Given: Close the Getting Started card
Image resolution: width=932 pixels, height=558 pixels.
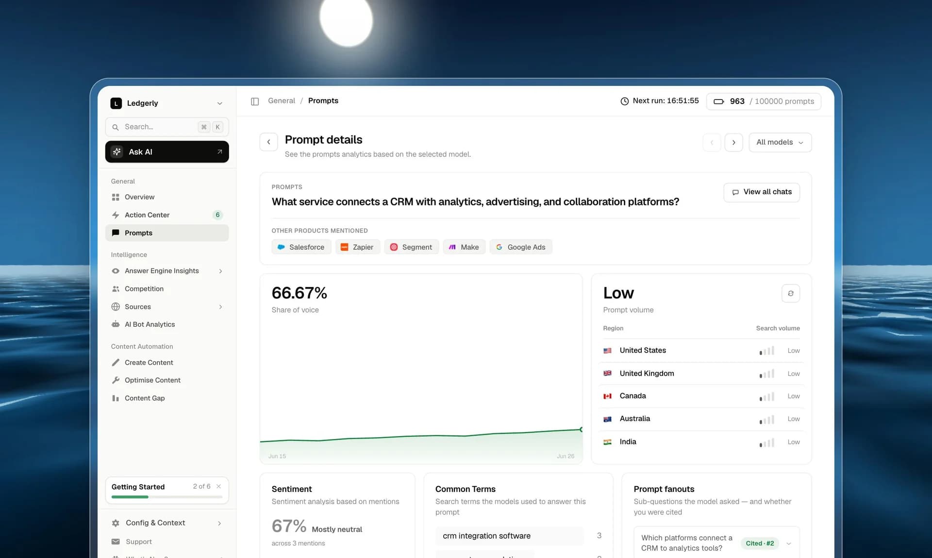Looking at the screenshot, I should [x=218, y=486].
